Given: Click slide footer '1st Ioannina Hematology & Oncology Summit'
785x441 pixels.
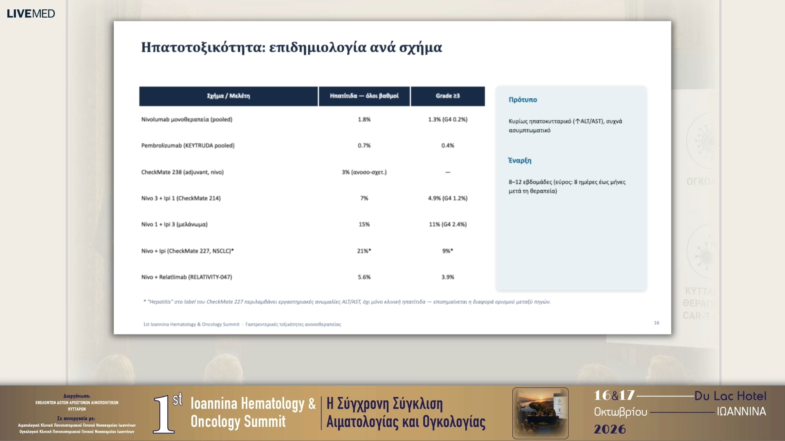Looking at the screenshot, I should coord(191,324).
